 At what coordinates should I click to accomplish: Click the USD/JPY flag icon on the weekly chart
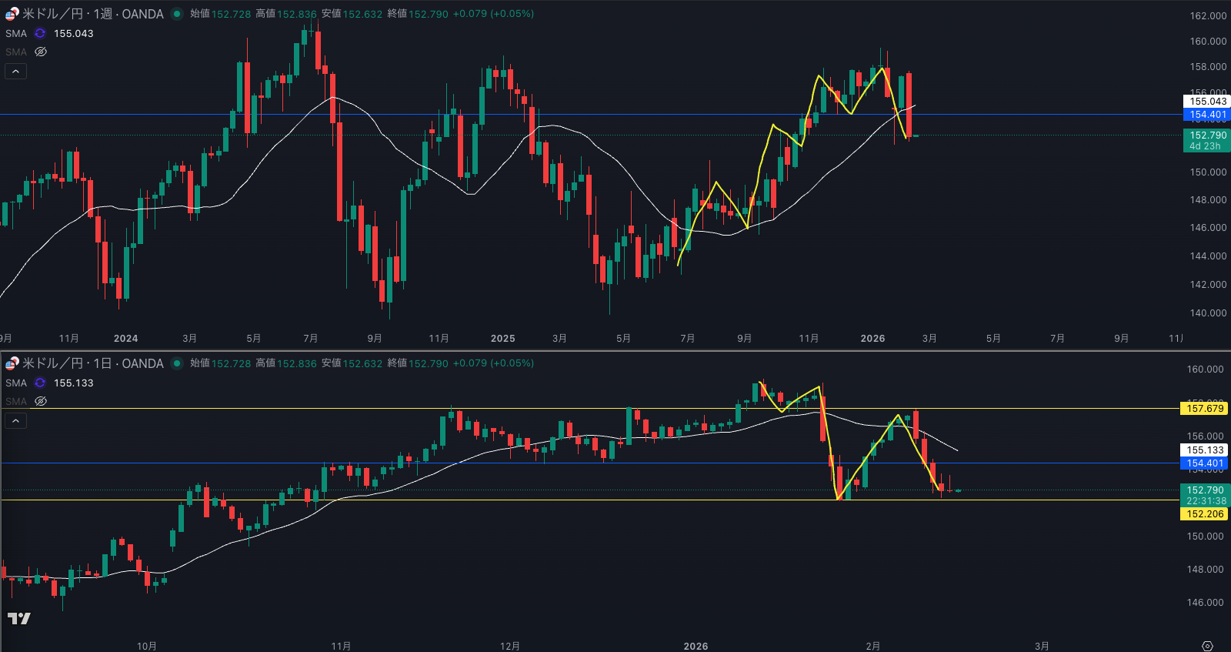point(12,14)
